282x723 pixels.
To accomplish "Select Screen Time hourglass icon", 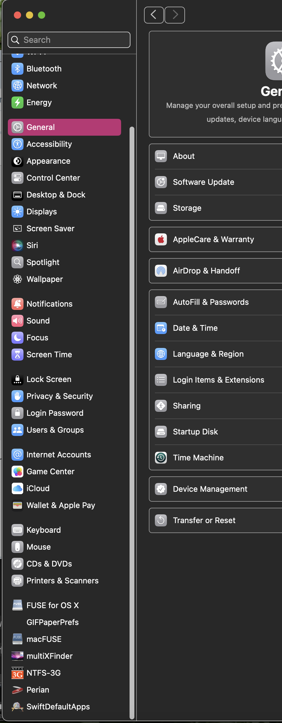I will (17, 355).
